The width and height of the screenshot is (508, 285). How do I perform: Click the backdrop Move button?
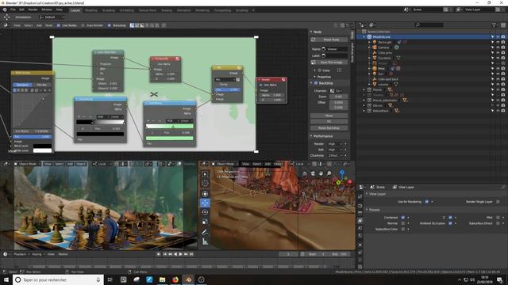pyautogui.click(x=329, y=116)
